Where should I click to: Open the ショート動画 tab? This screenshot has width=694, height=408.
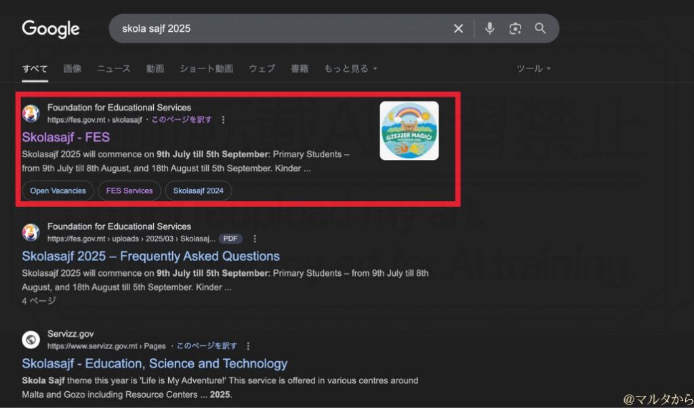coord(206,68)
